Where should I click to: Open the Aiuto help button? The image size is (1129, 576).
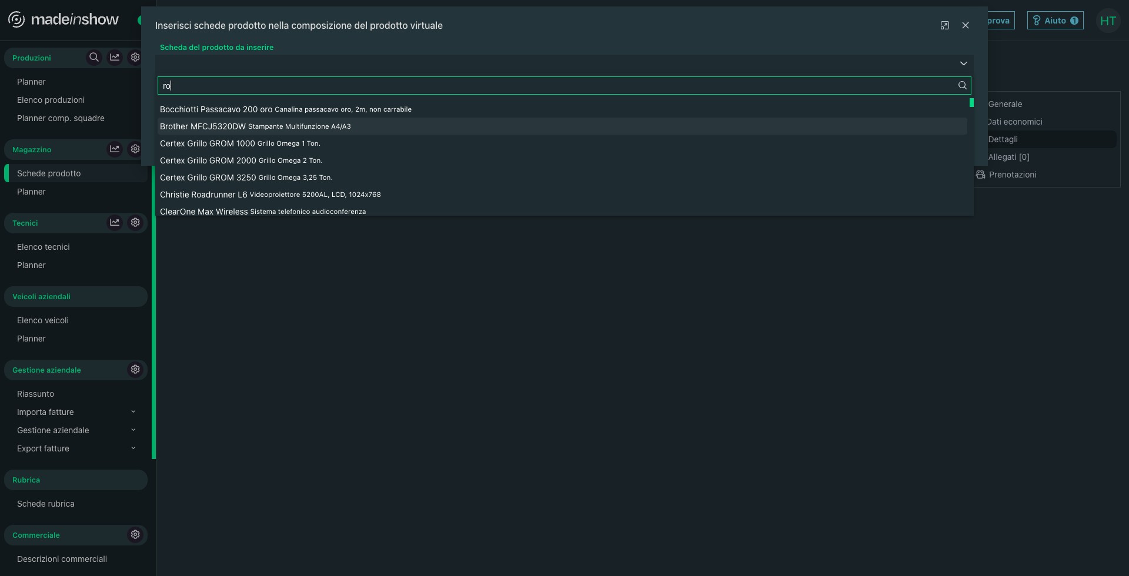(1055, 21)
